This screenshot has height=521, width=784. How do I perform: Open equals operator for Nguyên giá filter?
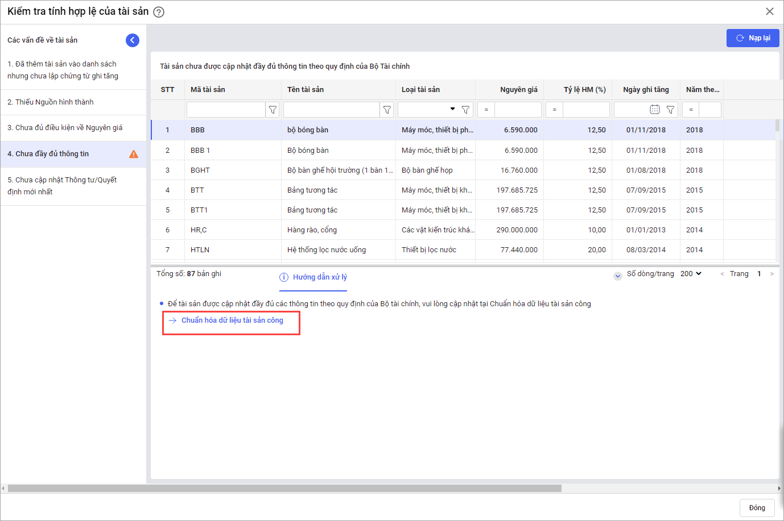tap(486, 110)
